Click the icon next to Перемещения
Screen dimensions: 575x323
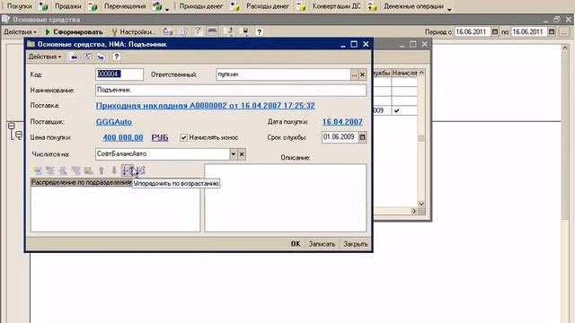(157, 6)
